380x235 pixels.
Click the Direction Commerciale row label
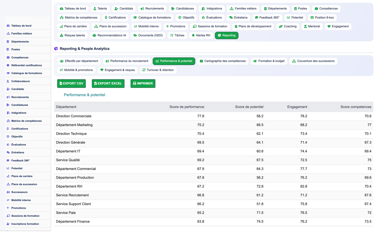click(x=74, y=116)
